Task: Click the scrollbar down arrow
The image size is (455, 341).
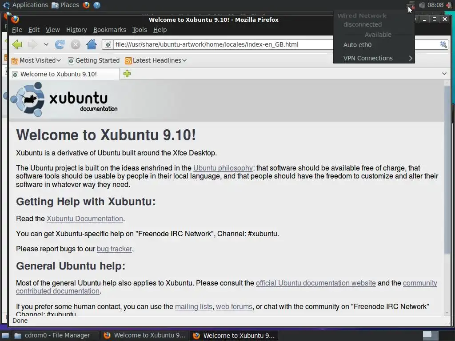Action: (447, 313)
